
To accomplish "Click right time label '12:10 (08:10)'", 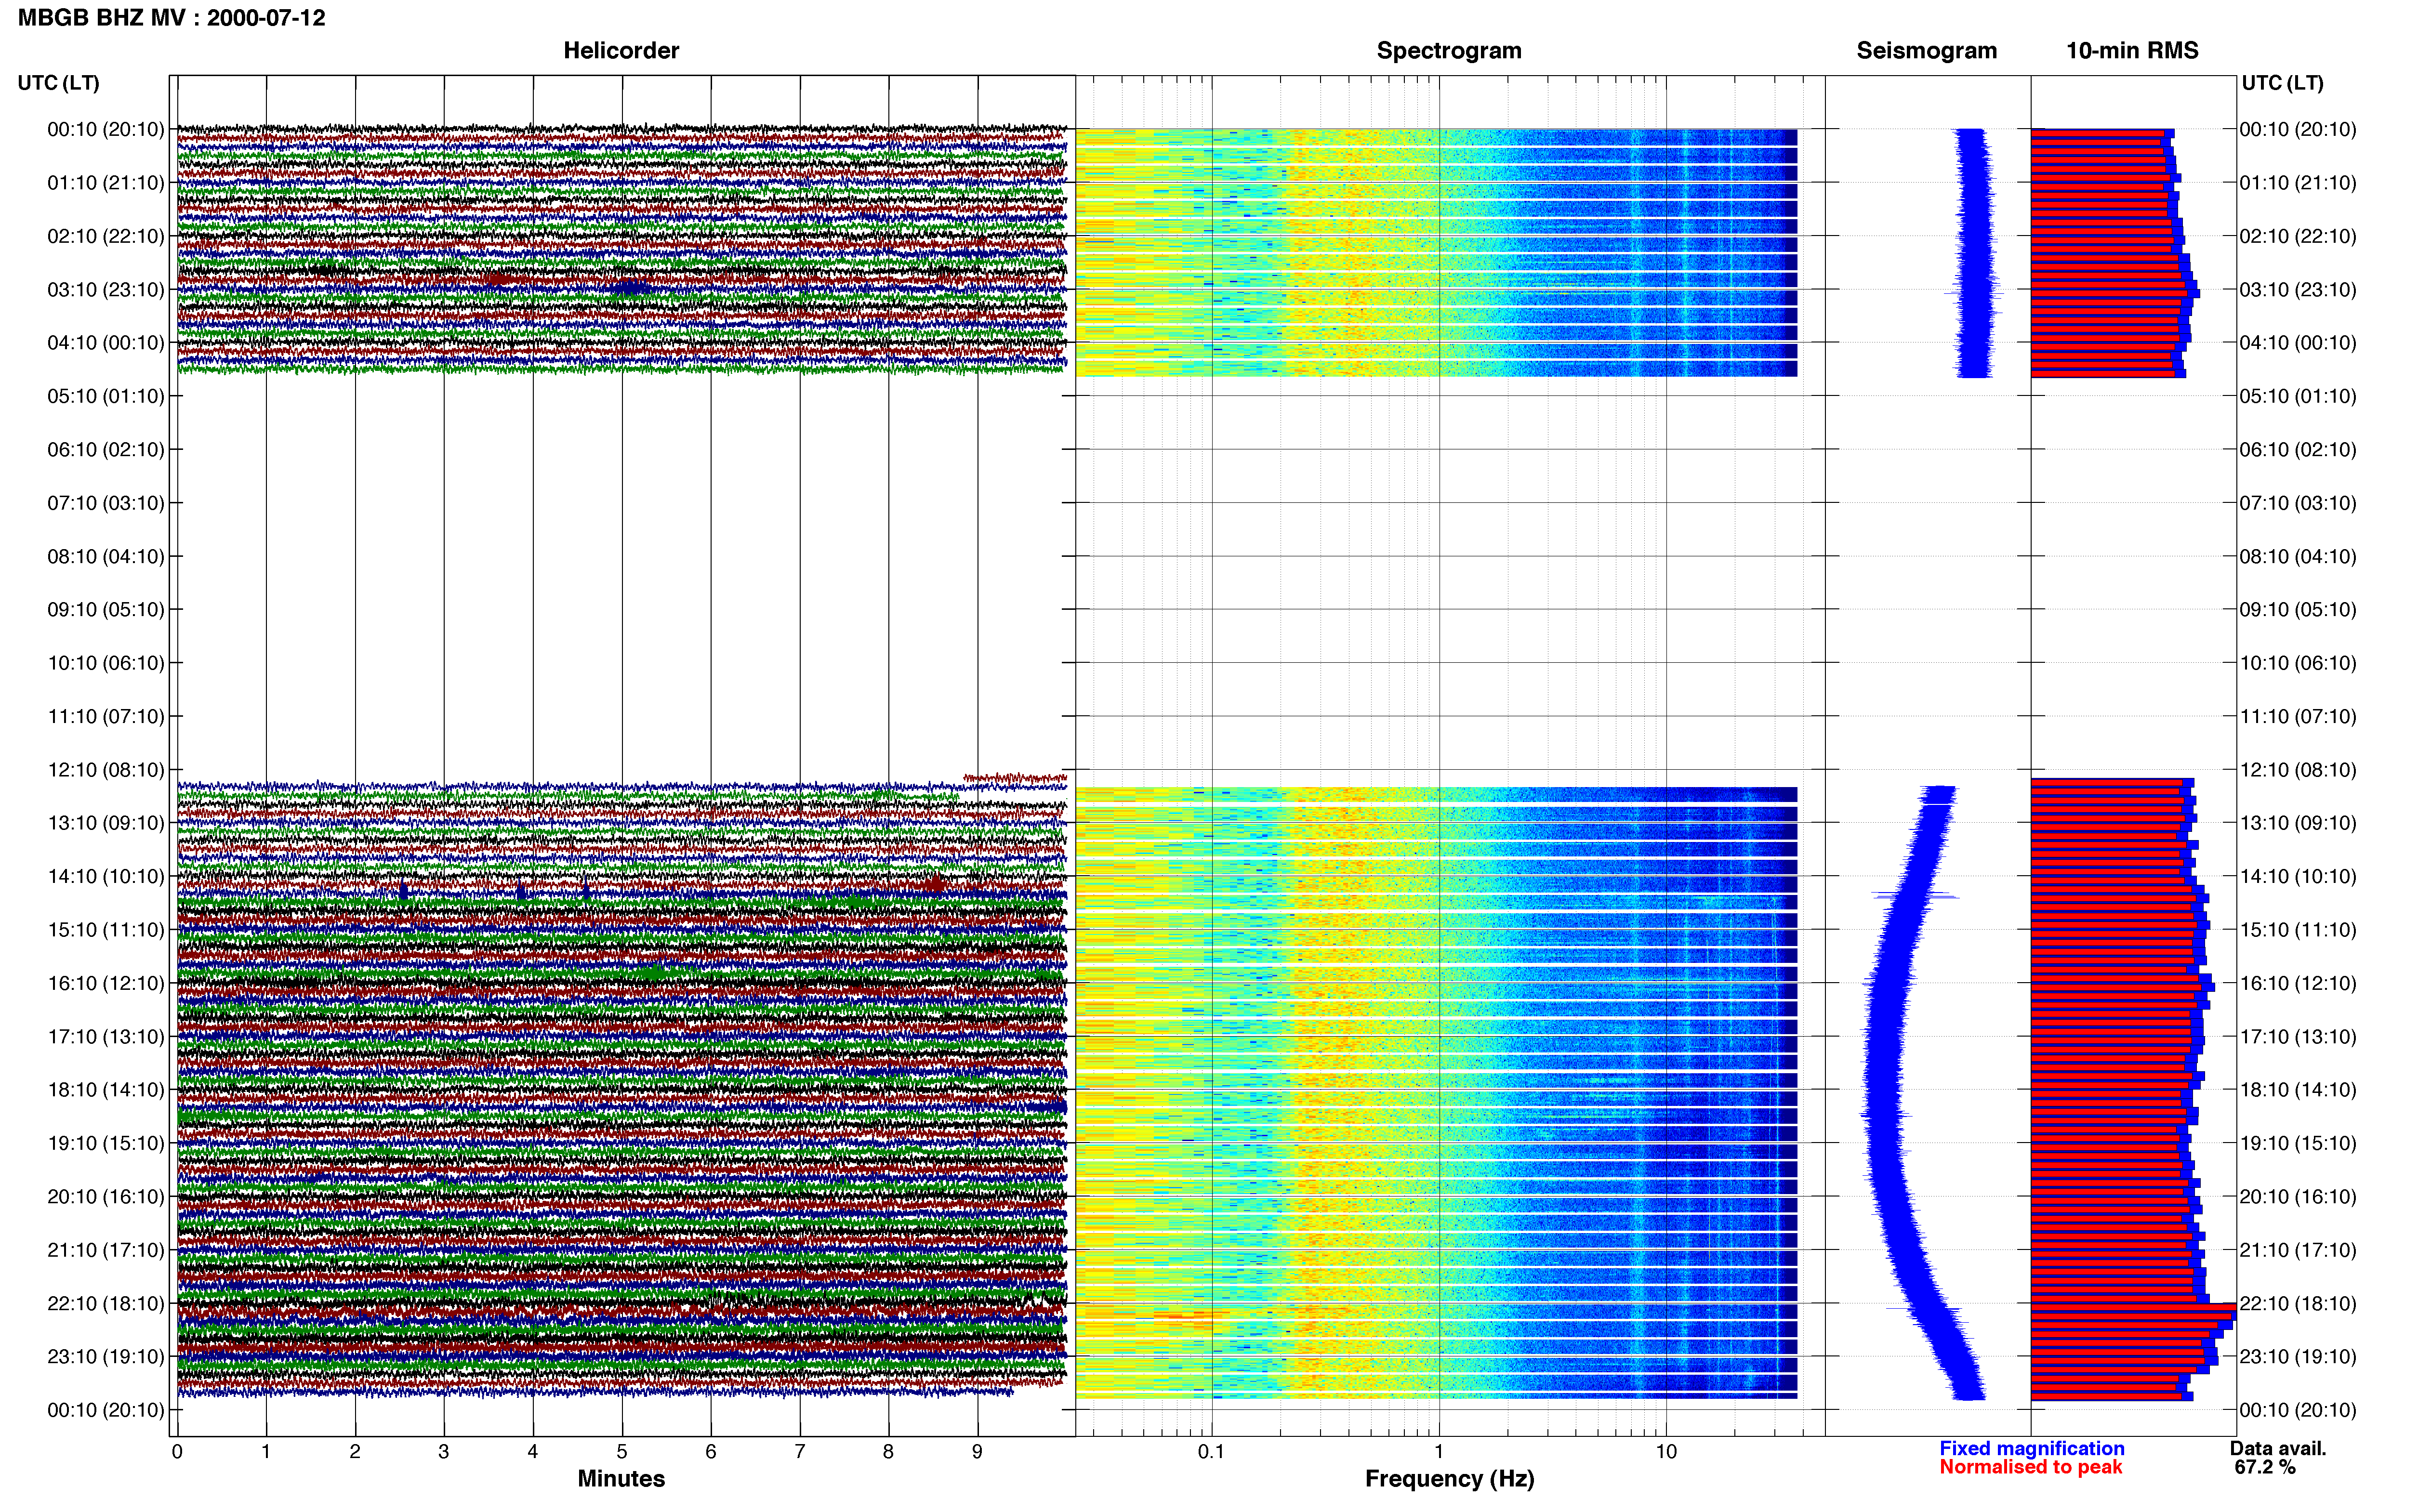I will point(2298,770).
